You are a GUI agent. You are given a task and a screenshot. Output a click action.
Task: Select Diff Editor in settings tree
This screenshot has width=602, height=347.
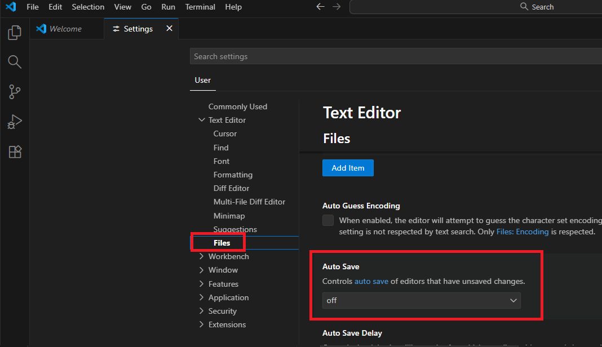click(231, 189)
